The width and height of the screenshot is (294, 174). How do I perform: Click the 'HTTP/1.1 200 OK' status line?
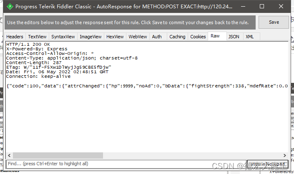[x=28, y=45]
